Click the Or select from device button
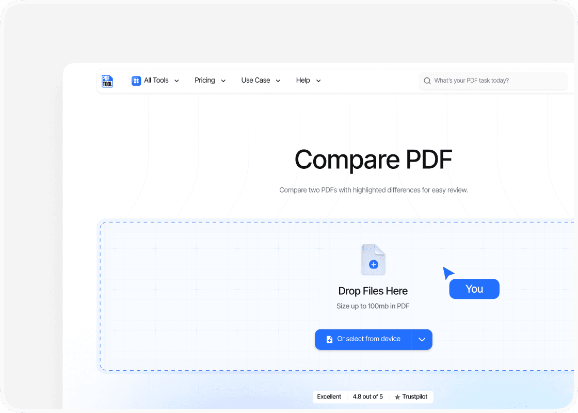Viewport: 578px width, 413px height. 363,340
